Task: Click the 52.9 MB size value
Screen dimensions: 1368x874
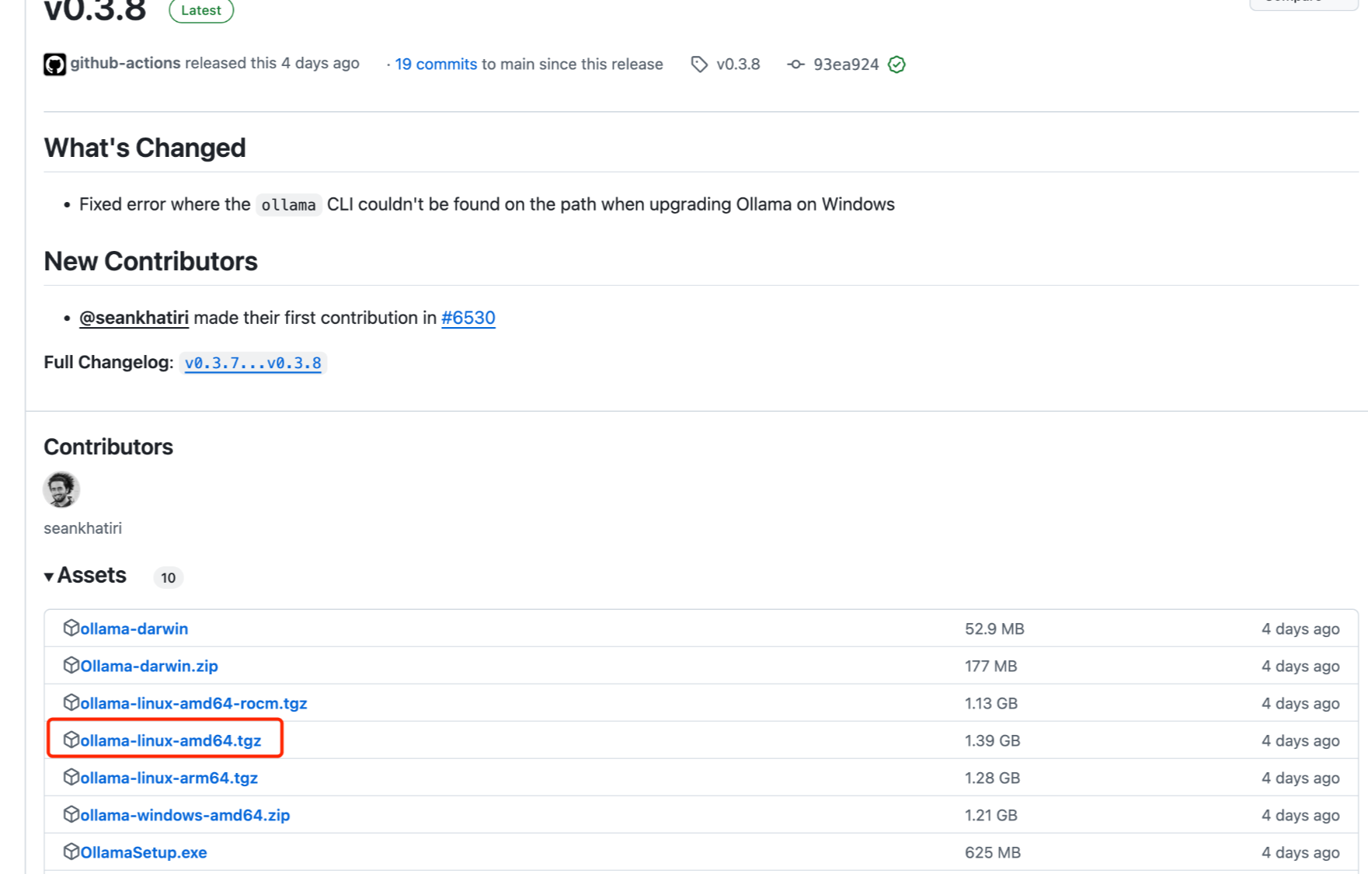Action: 994,629
